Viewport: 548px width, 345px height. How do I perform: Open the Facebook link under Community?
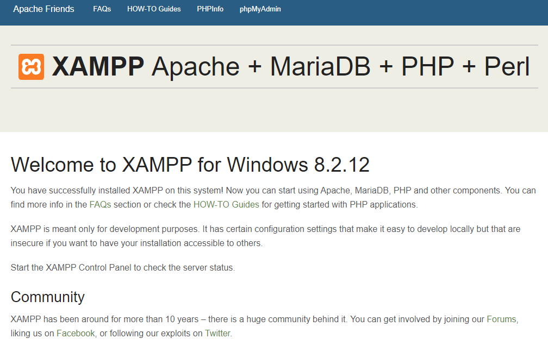tap(76, 333)
